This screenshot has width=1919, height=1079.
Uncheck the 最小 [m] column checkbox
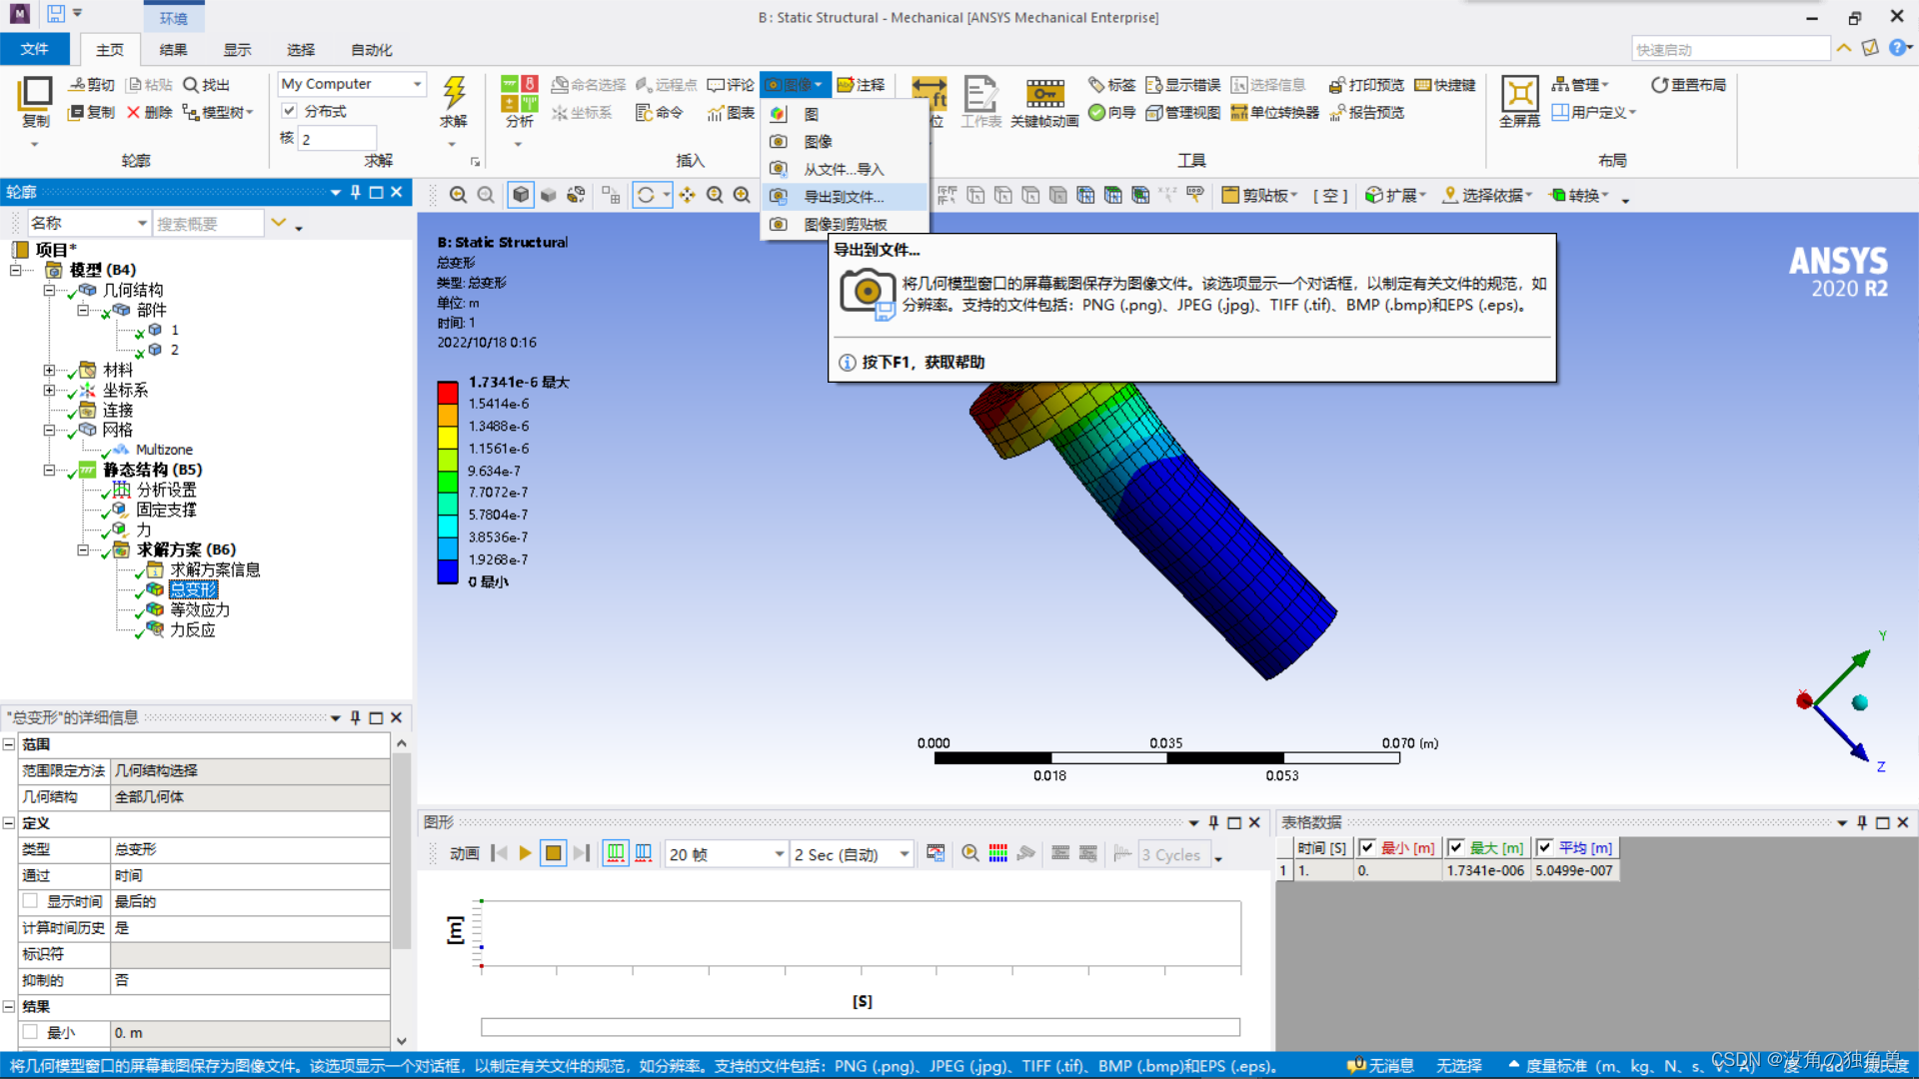(1367, 847)
